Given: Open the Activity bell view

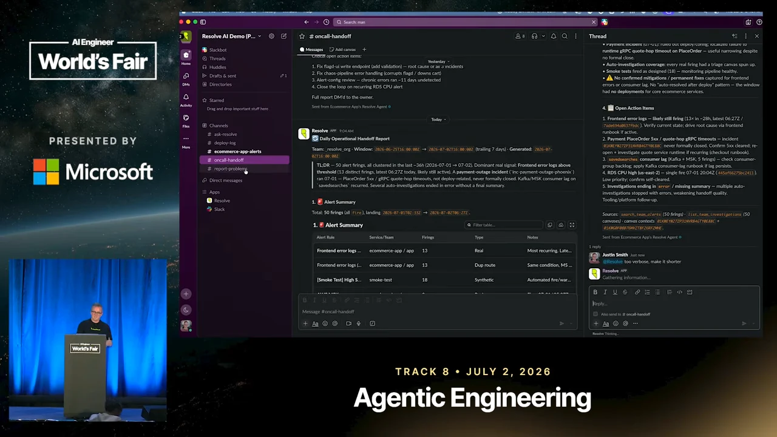Looking at the screenshot, I should click(x=186, y=100).
